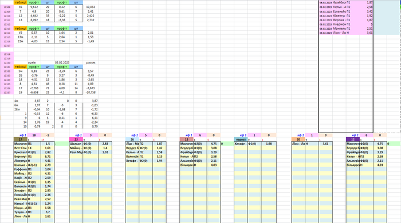
Task: Click the 'таблиці' header in row 12313
Action: (x=21, y=29)
